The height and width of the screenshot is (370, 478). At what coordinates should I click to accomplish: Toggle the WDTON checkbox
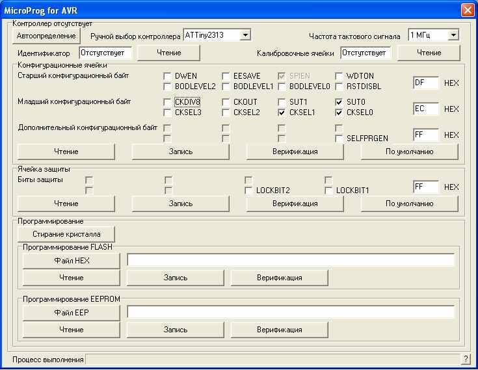[x=339, y=76]
